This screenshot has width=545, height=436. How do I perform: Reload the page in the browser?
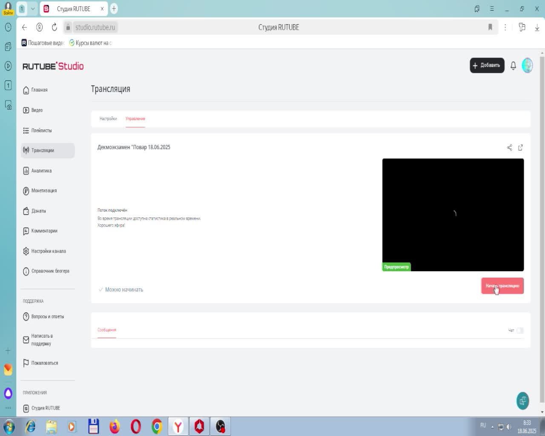pos(54,27)
